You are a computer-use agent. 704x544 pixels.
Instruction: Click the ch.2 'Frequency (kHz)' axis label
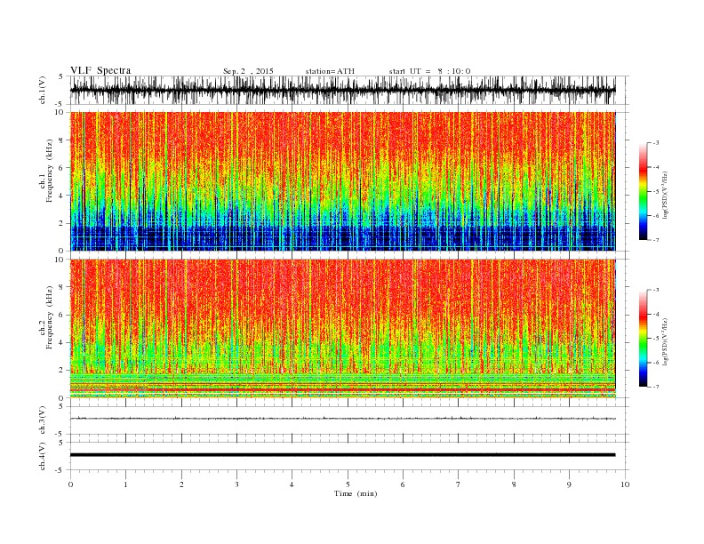coord(47,318)
